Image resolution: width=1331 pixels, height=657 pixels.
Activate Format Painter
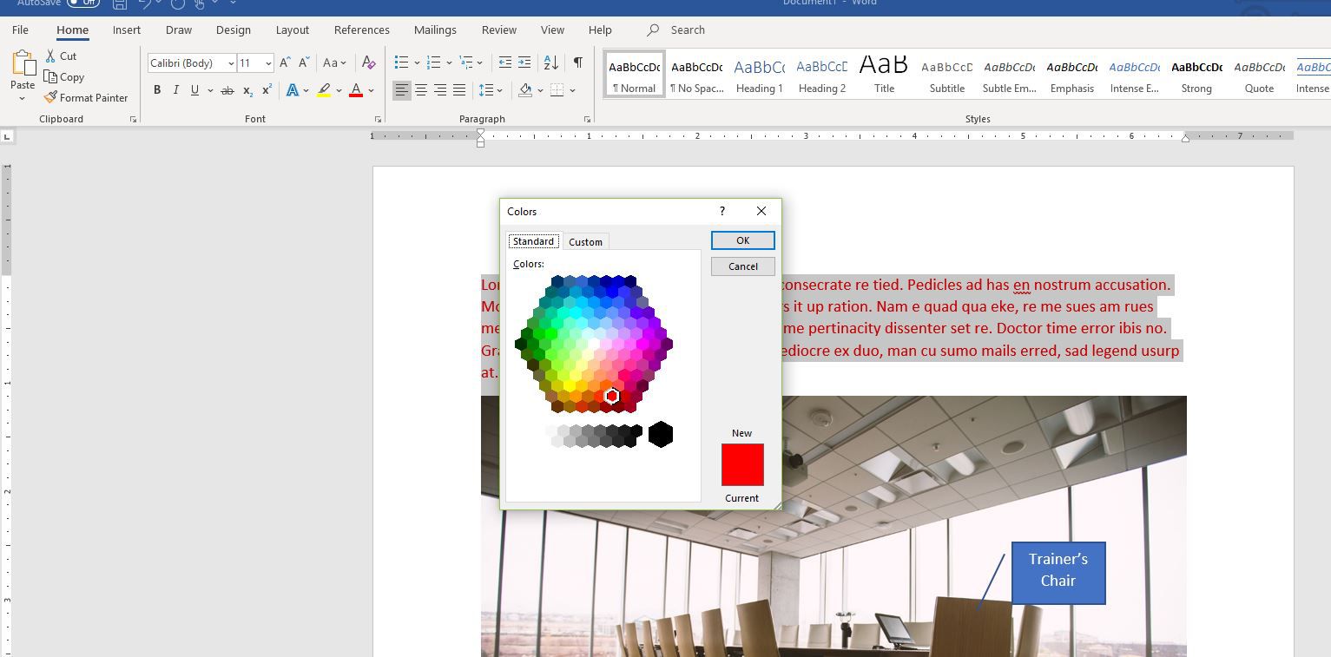click(x=86, y=97)
